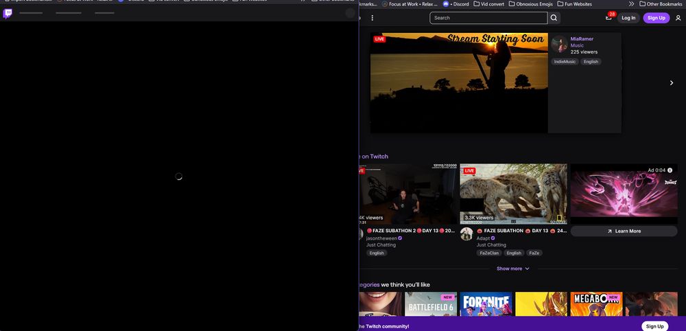Click the Ad 0:04 countdown text

click(x=657, y=170)
